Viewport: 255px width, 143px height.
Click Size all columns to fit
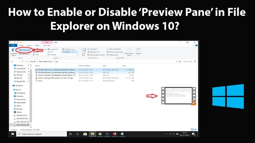pos(96,55)
